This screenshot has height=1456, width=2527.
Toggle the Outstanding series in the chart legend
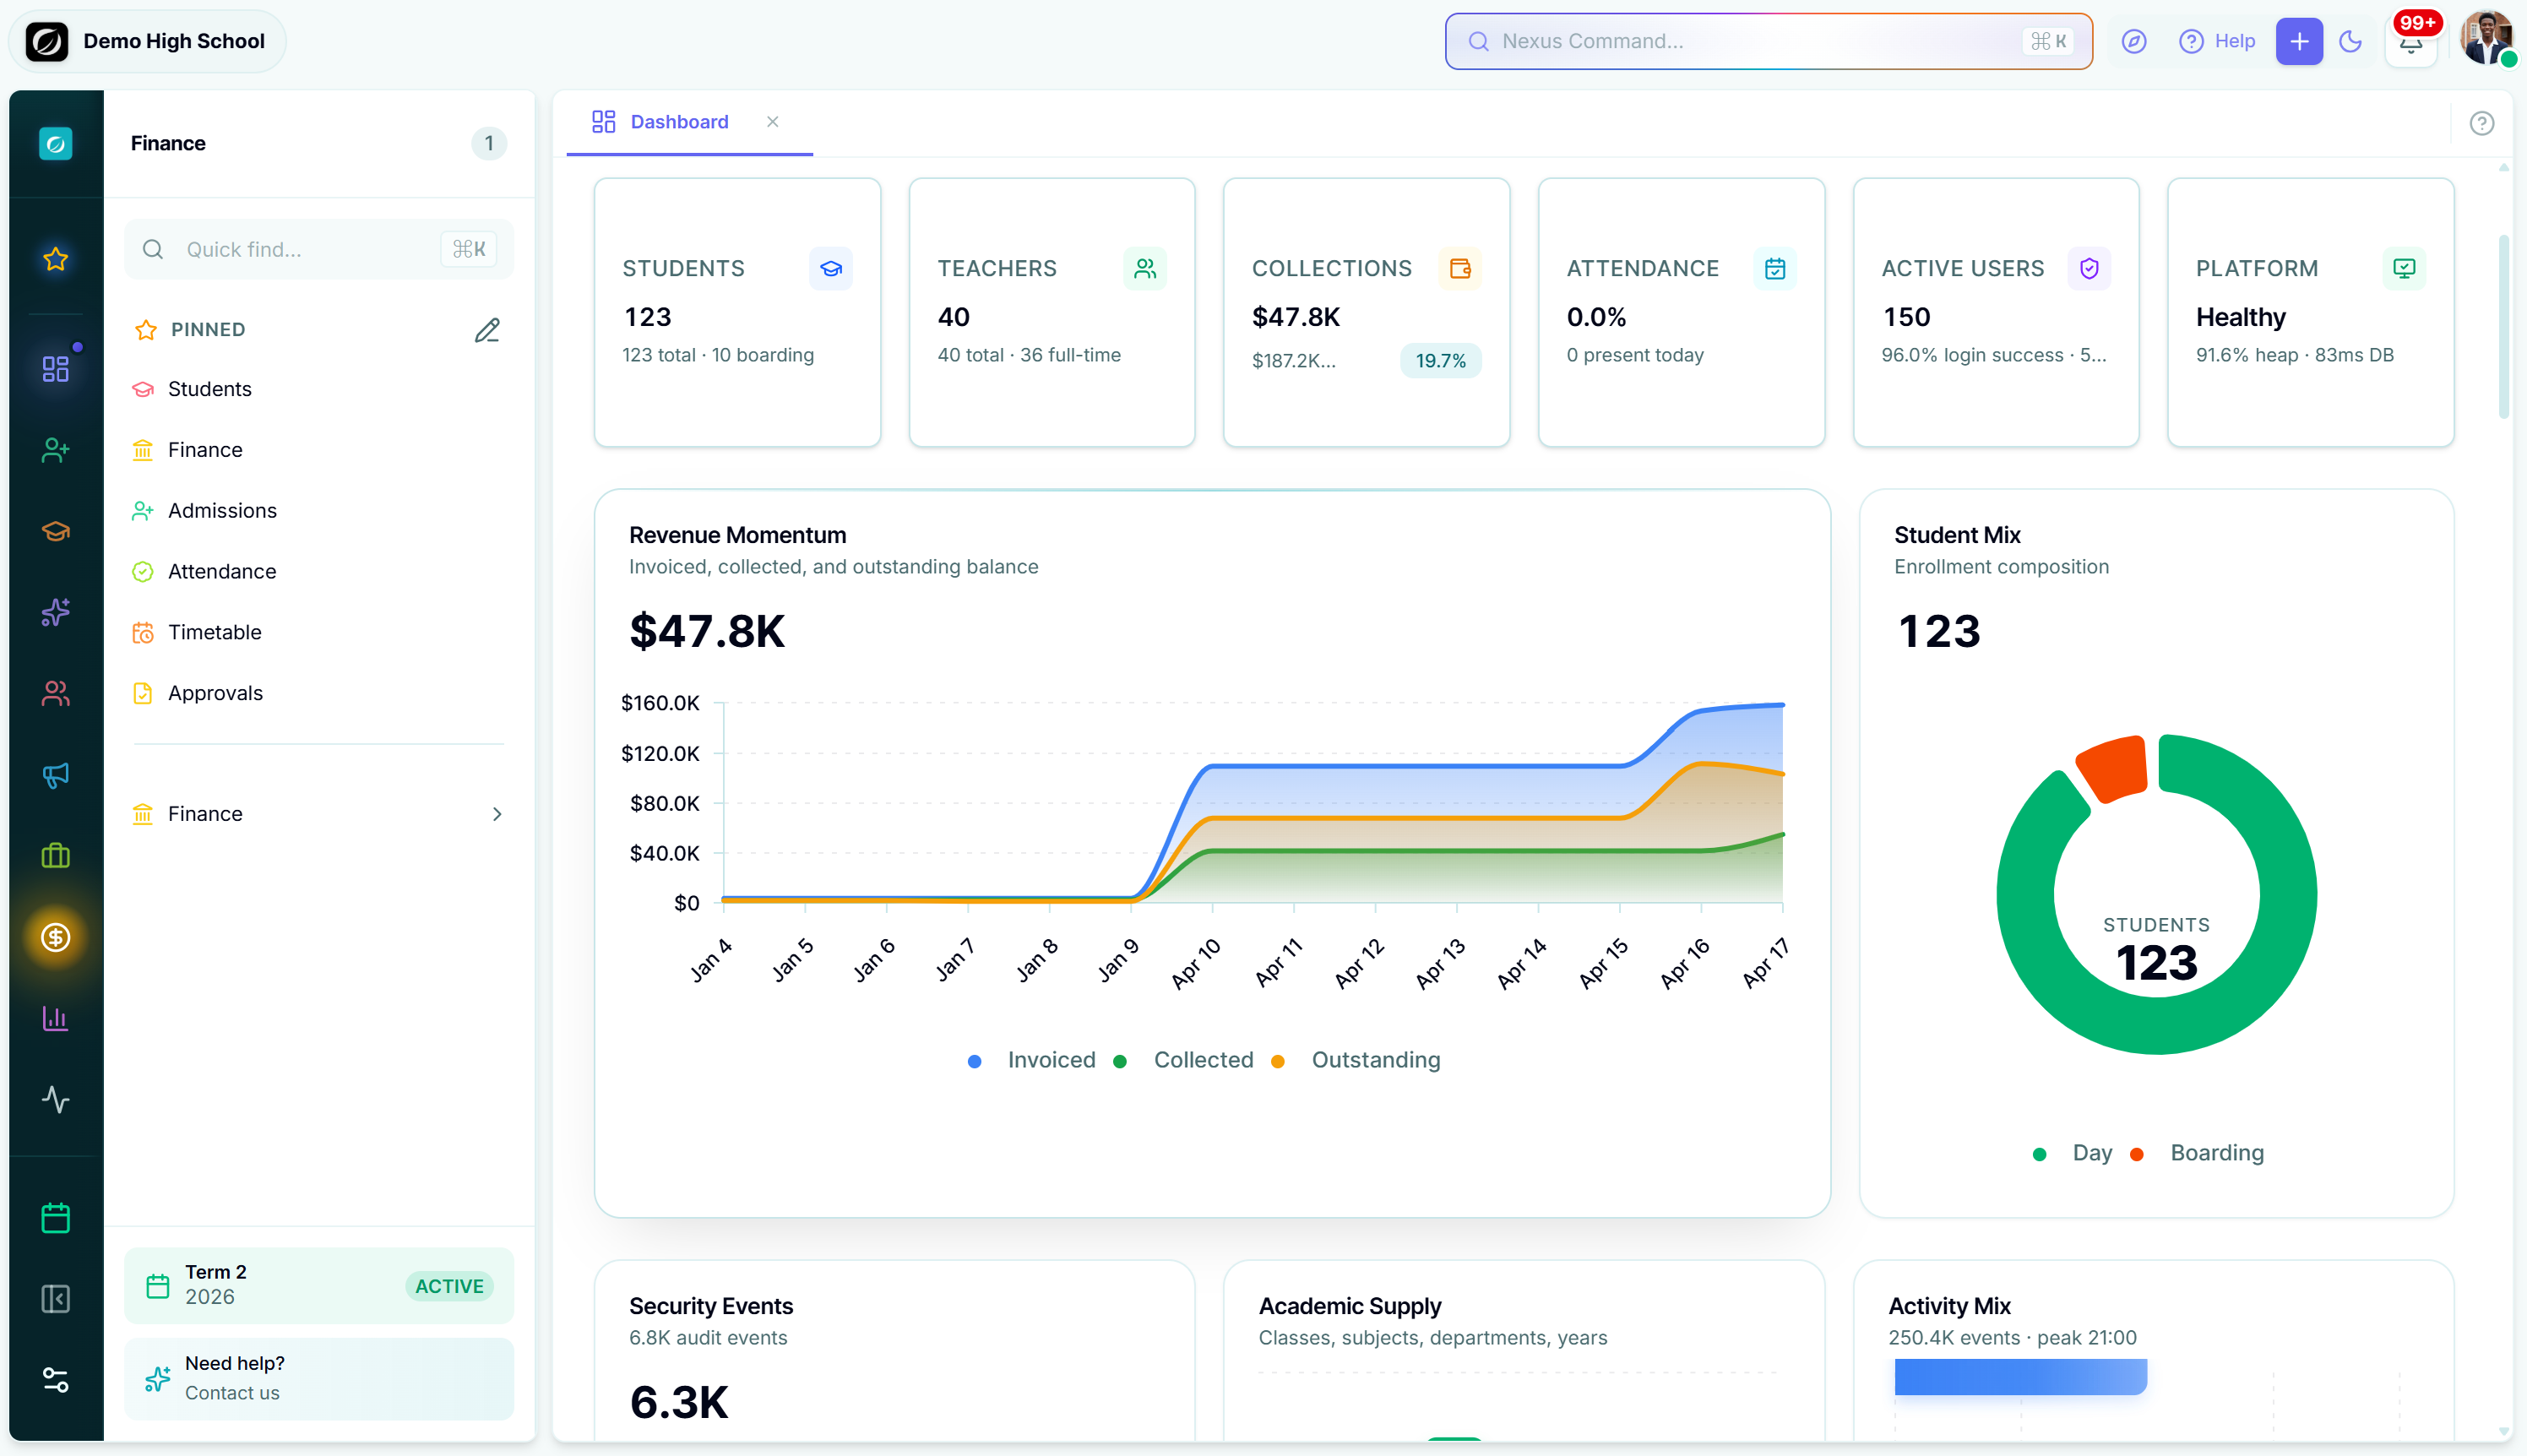tap(1356, 1060)
